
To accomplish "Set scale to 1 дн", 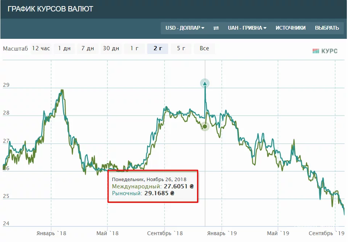I will pos(64,49).
